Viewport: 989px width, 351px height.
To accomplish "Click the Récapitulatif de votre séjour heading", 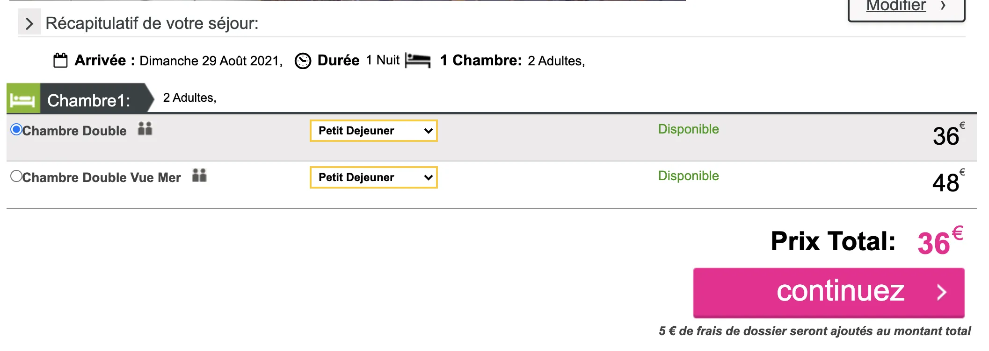I will pyautogui.click(x=152, y=23).
